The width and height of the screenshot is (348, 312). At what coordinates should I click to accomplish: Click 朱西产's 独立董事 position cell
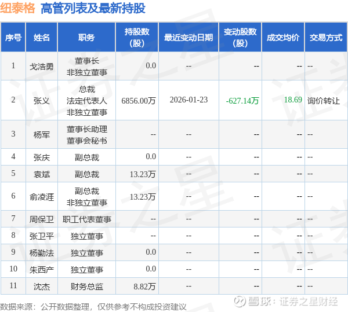[x=87, y=270]
